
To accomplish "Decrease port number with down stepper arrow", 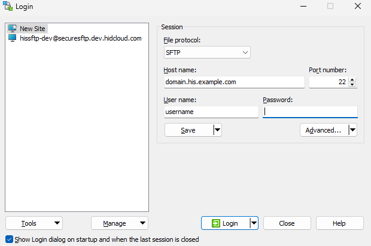I will tap(352, 85).
